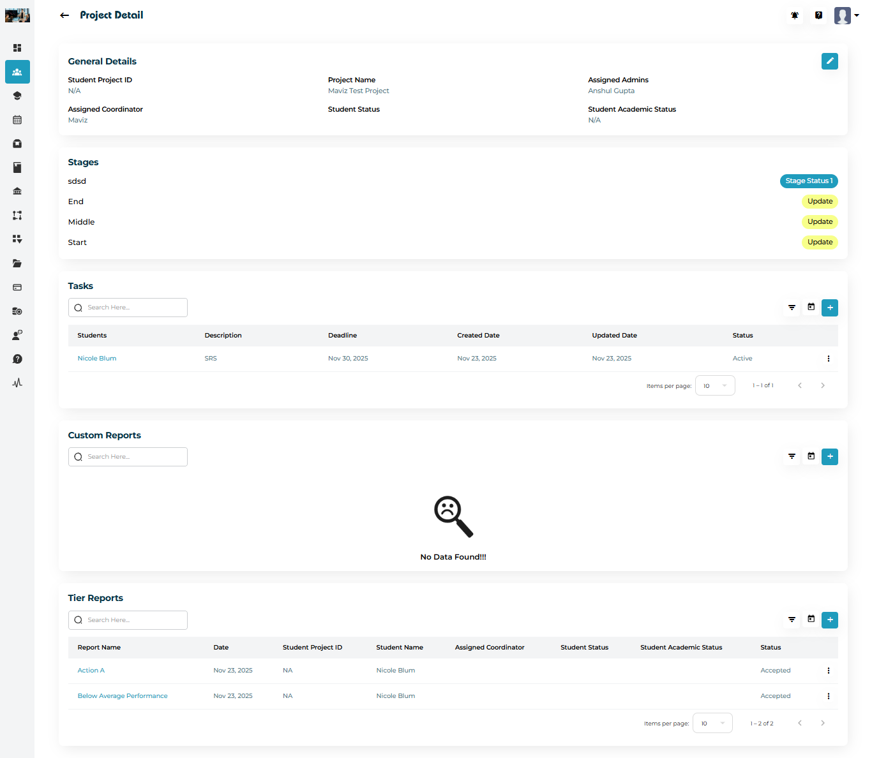
Task: Click the Tasks search field
Action: [128, 308]
